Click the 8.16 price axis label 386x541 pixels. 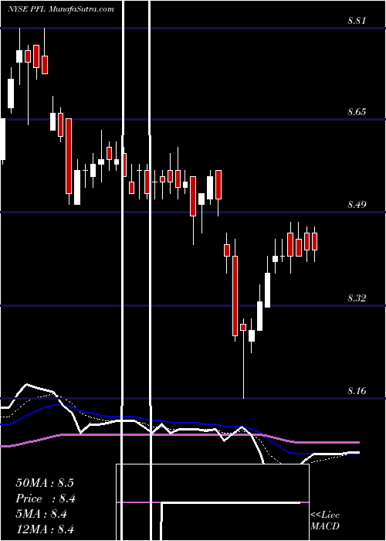(x=357, y=391)
